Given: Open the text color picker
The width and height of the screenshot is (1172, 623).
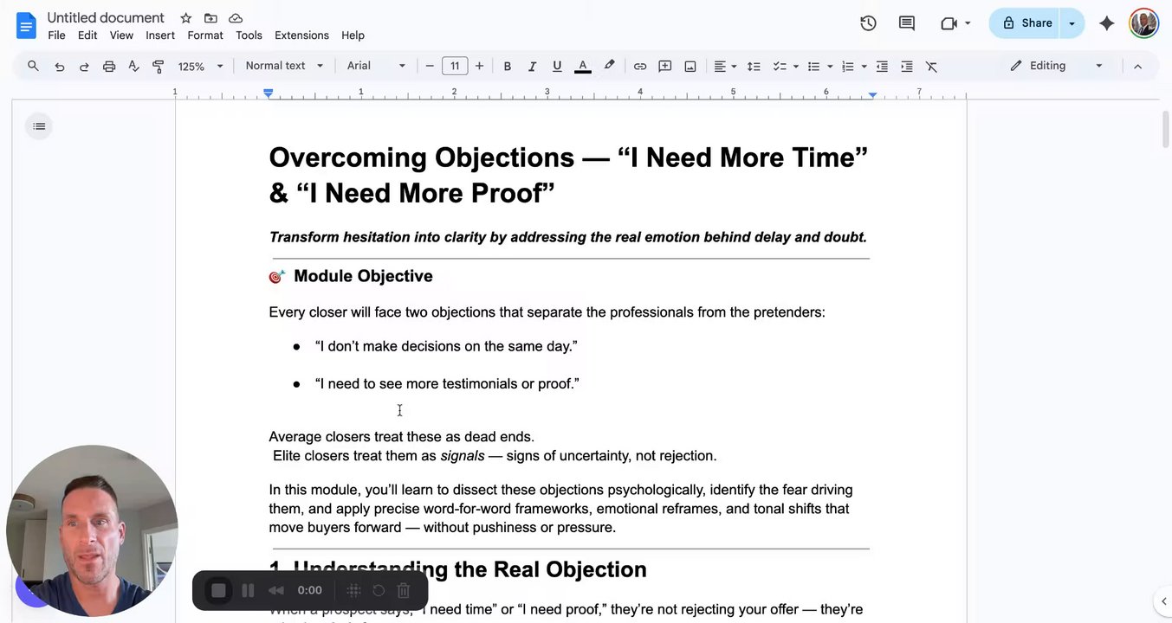Looking at the screenshot, I should 583,67.
